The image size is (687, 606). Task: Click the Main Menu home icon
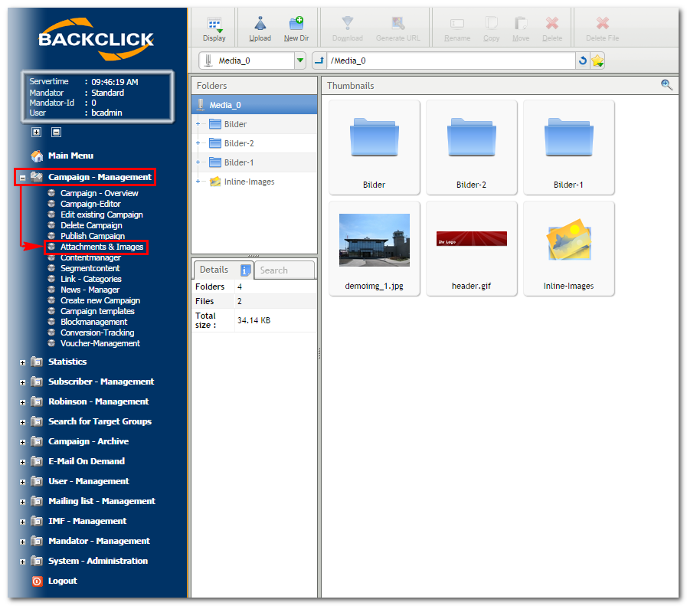click(x=37, y=156)
